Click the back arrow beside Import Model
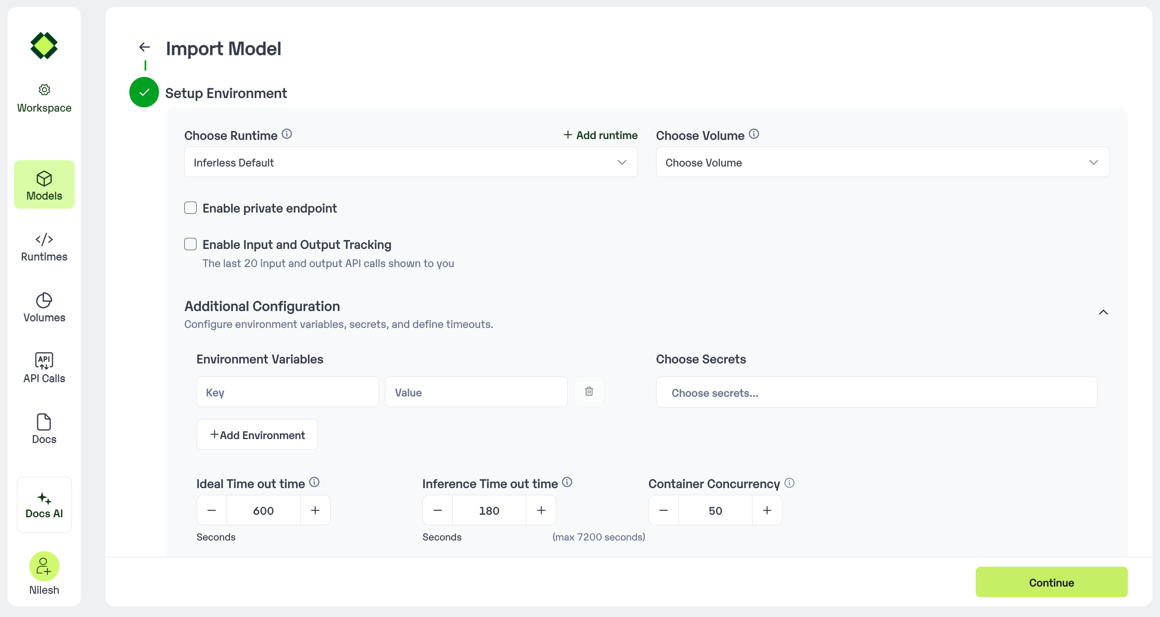The height and width of the screenshot is (617, 1160). coord(145,47)
